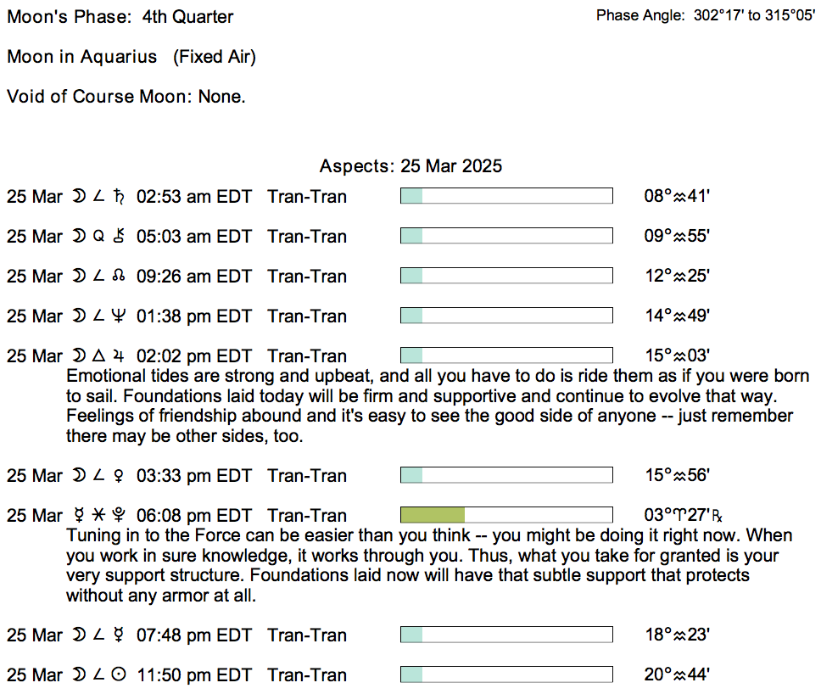The image size is (821, 694).
Task: Click the "Moon in Aquarius" text
Action: [82, 57]
